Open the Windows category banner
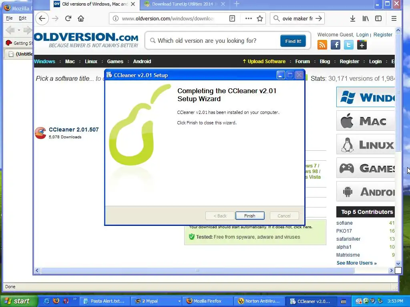 (366, 97)
